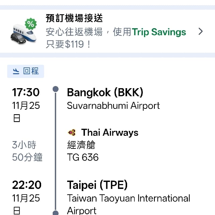Select the Thai Airways airline name
215x215 pixels.
(110, 132)
